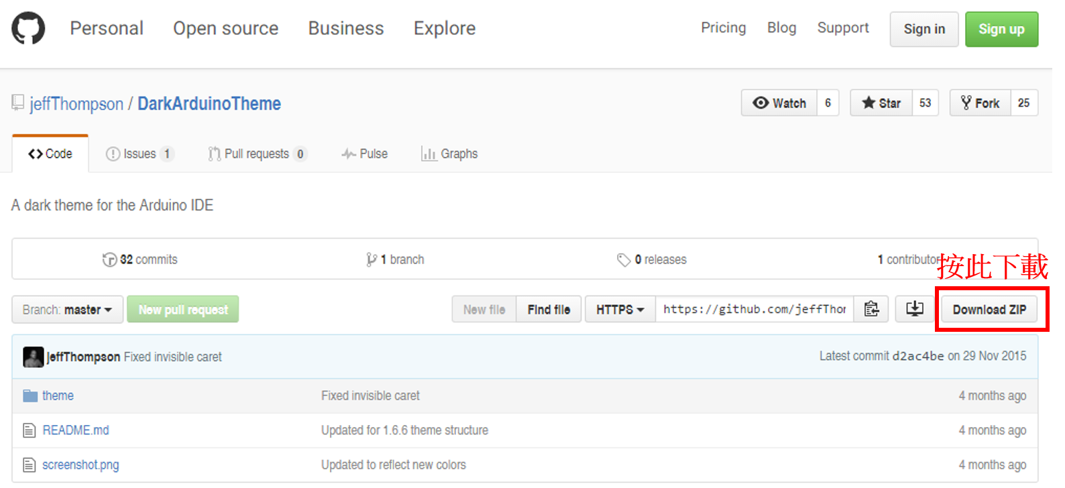Go to the Pulse tab
The height and width of the screenshot is (488, 1065).
[365, 154]
